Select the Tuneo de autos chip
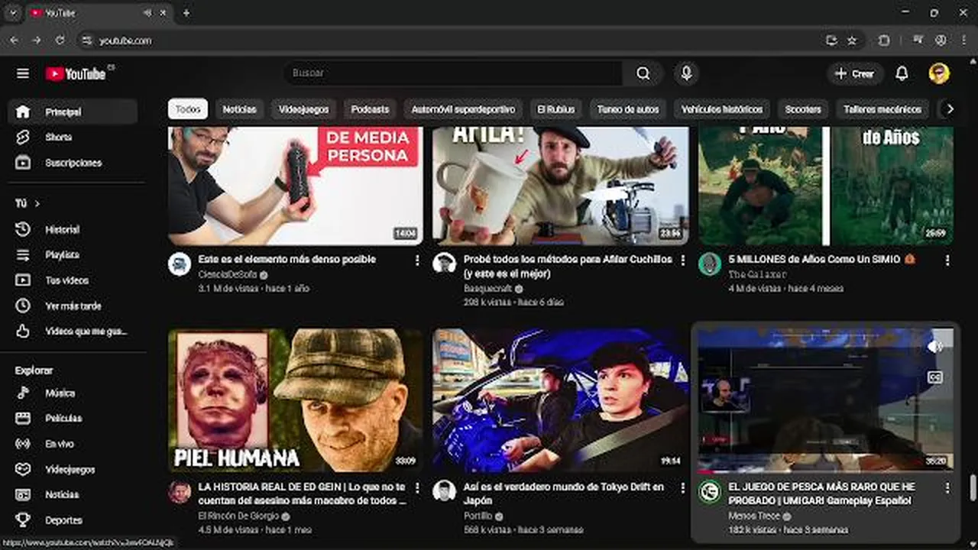 pyautogui.click(x=628, y=109)
